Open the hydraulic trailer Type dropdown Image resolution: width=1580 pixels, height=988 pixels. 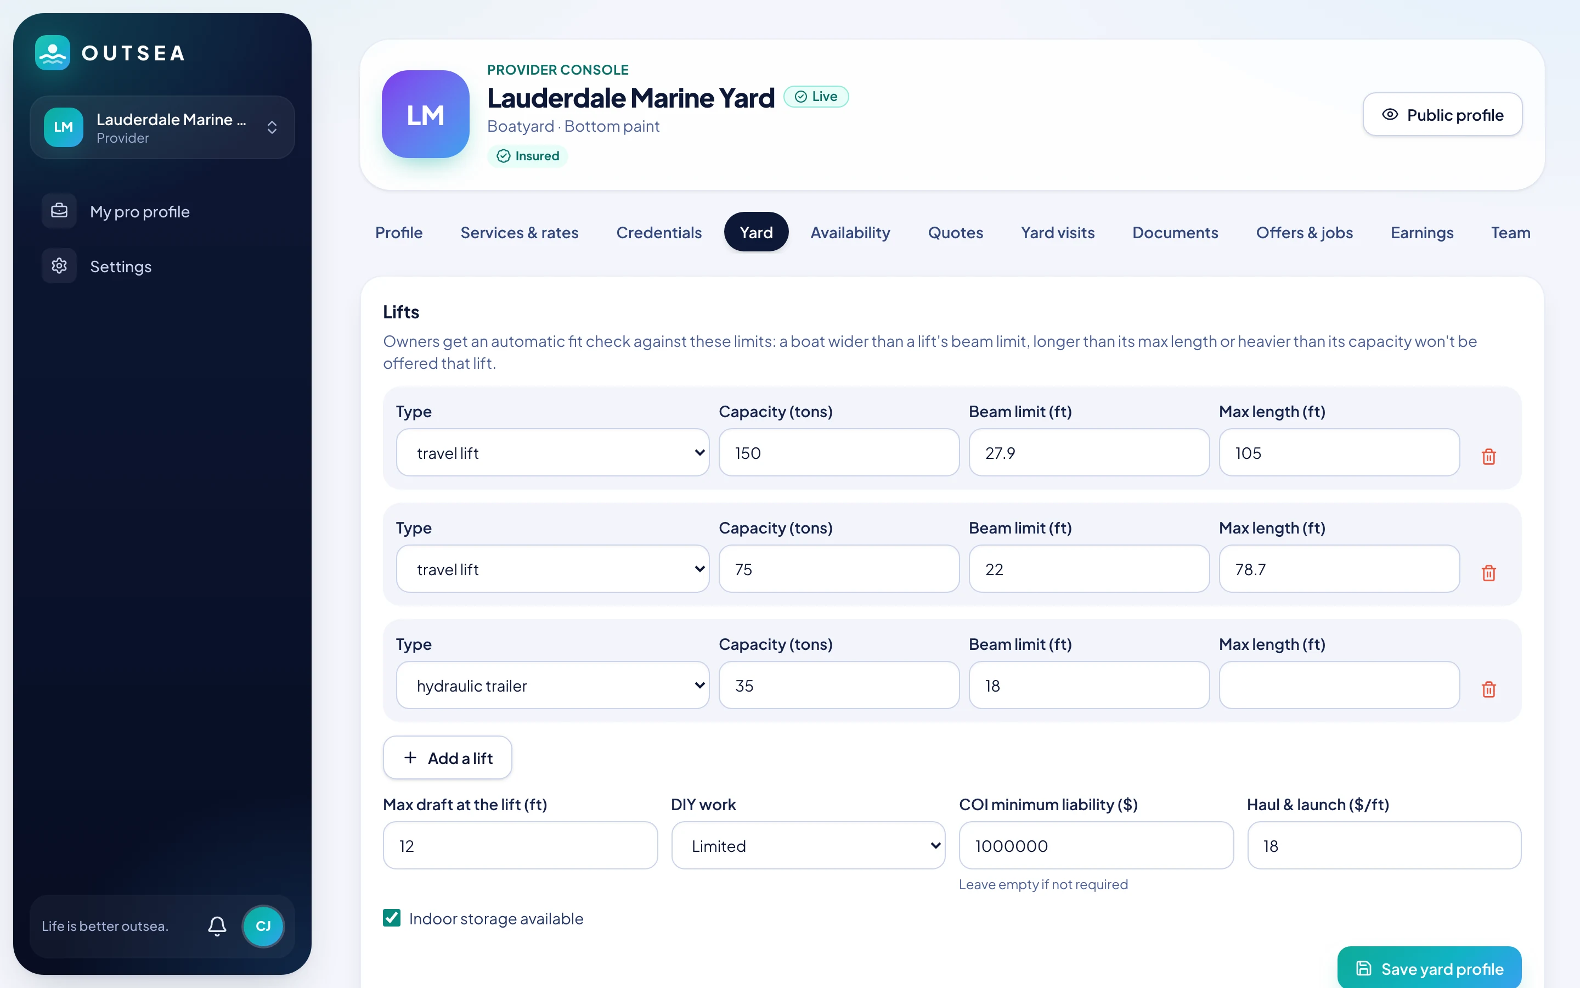[x=552, y=686]
